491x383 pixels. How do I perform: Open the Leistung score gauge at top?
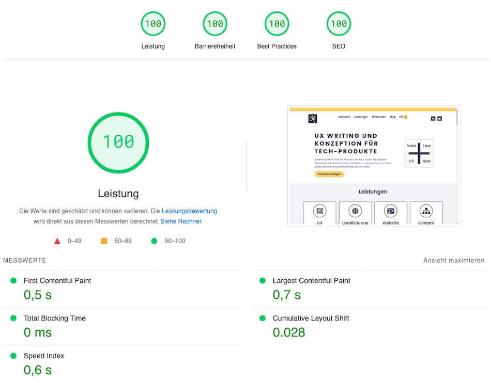[153, 24]
